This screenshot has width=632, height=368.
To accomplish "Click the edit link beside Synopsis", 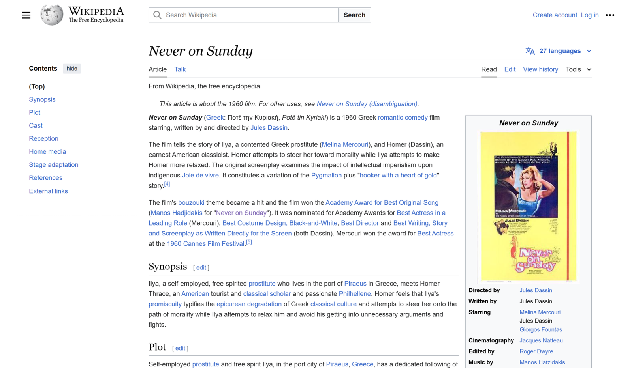I will coord(201,267).
